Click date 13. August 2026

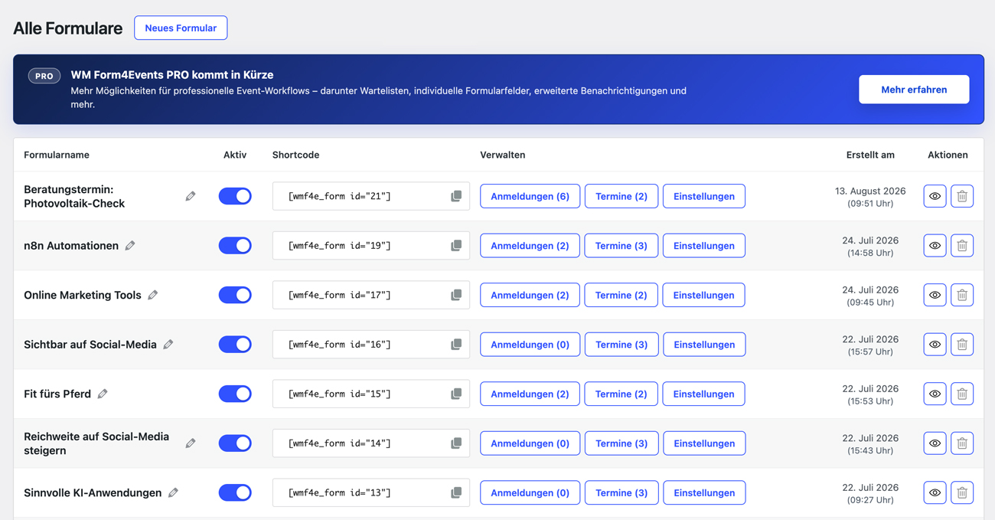click(x=870, y=191)
